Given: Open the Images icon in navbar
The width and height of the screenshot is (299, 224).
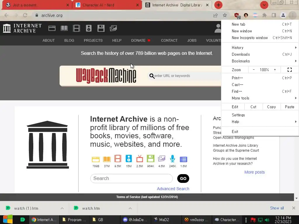Looking at the screenshot, I should click(113, 28).
